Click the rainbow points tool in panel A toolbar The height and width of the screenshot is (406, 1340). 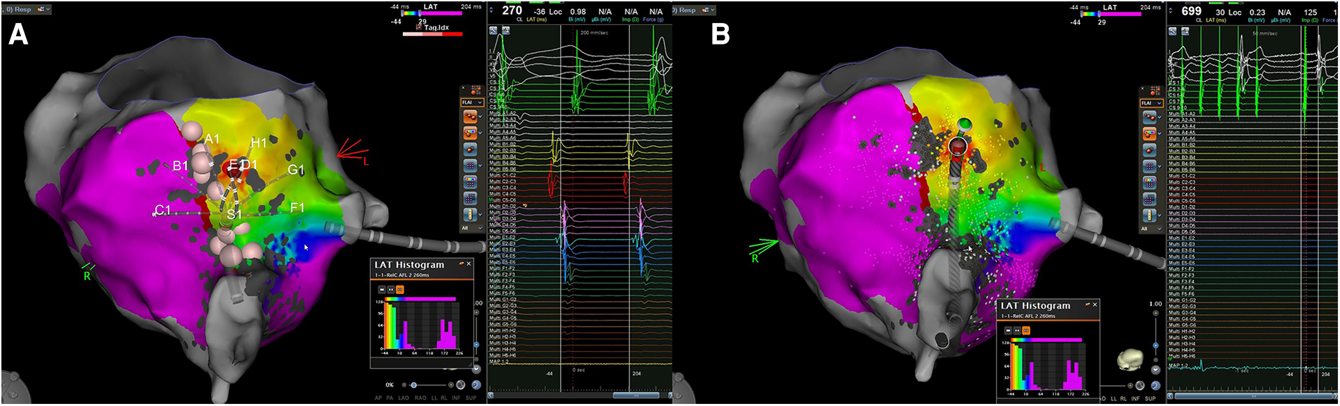click(470, 133)
